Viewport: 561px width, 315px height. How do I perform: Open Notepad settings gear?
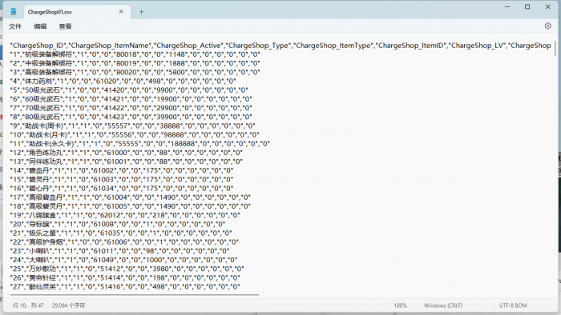click(x=547, y=26)
